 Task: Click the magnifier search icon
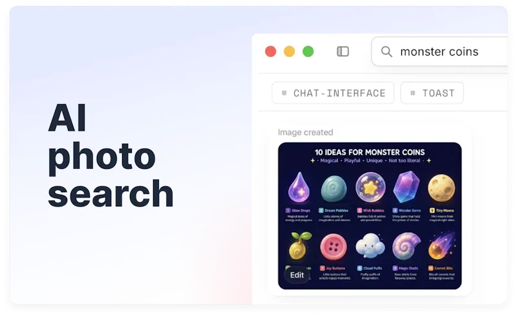coord(386,52)
